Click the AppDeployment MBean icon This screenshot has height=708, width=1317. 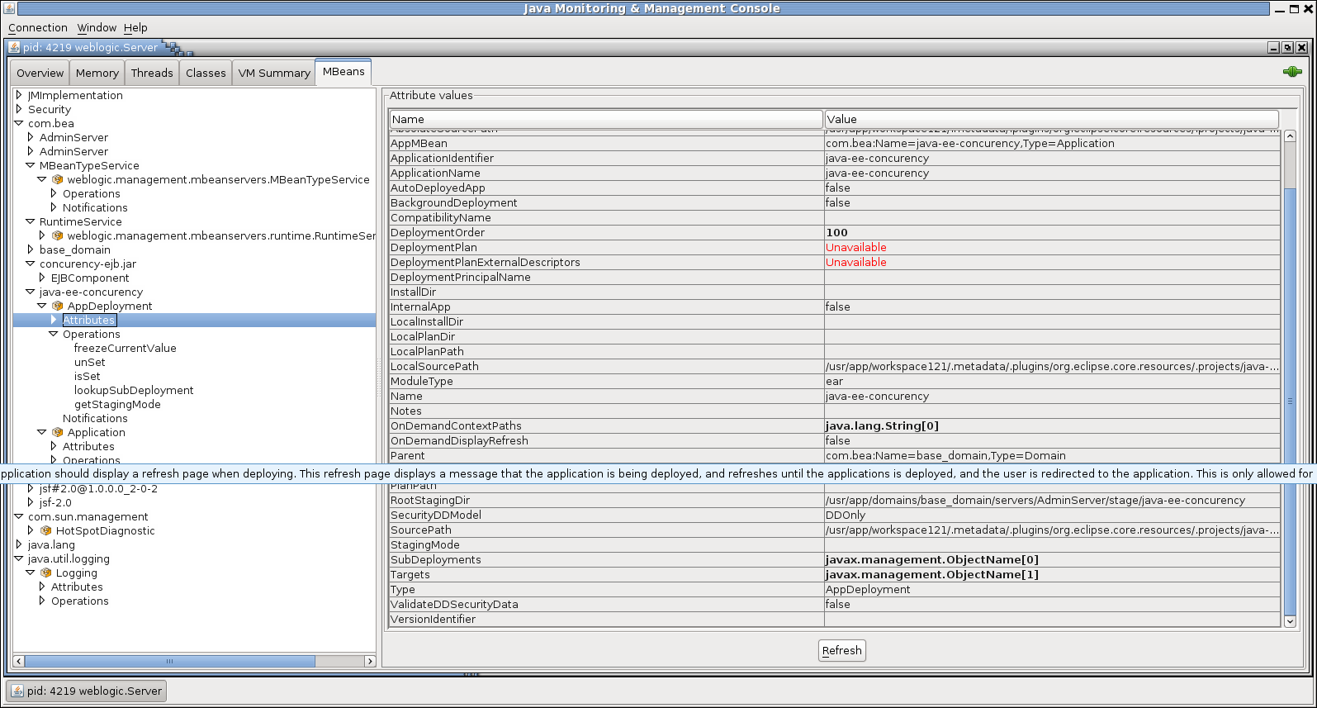click(57, 306)
